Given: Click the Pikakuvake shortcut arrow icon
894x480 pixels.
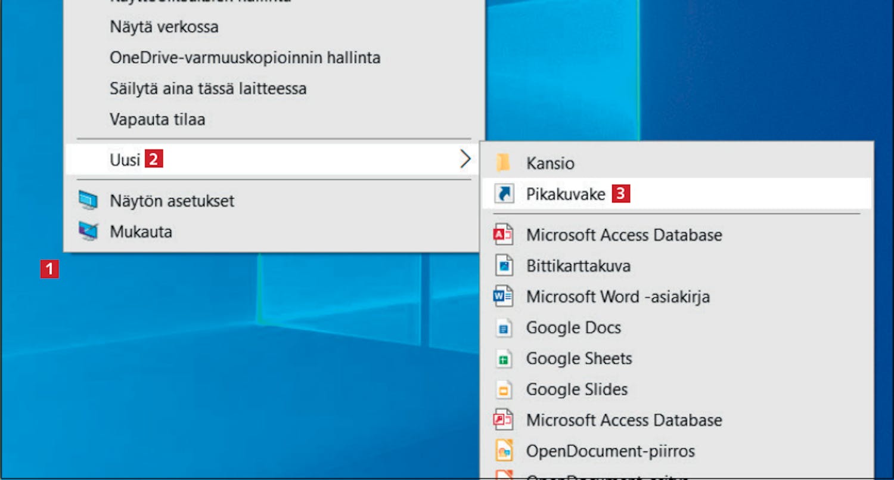Looking at the screenshot, I should point(504,194).
